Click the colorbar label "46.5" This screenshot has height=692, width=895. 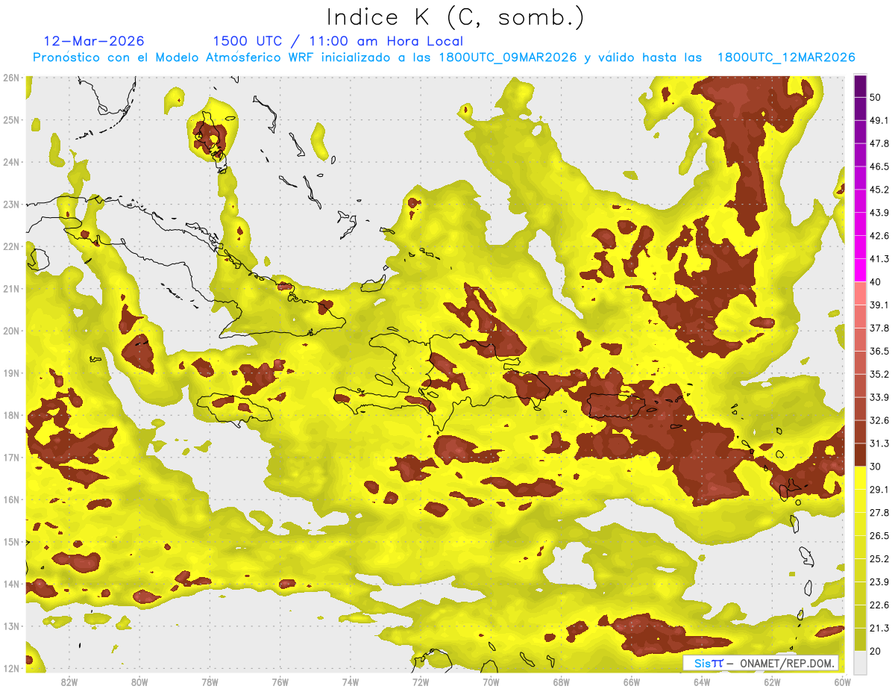879,166
